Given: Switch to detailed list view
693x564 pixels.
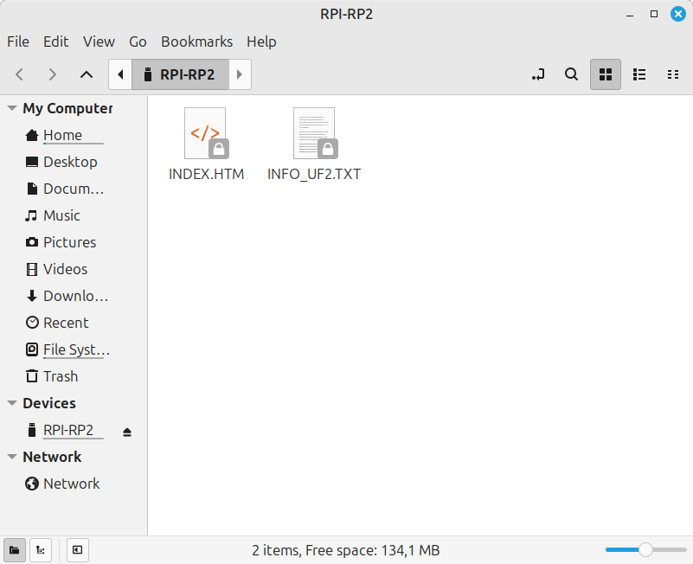Looking at the screenshot, I should (x=639, y=74).
